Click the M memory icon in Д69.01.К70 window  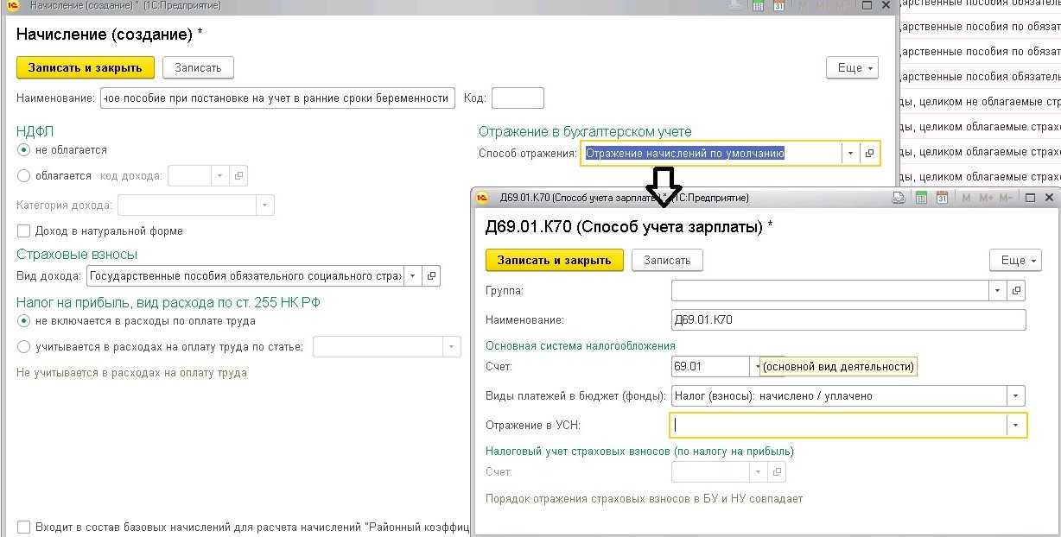point(966,198)
